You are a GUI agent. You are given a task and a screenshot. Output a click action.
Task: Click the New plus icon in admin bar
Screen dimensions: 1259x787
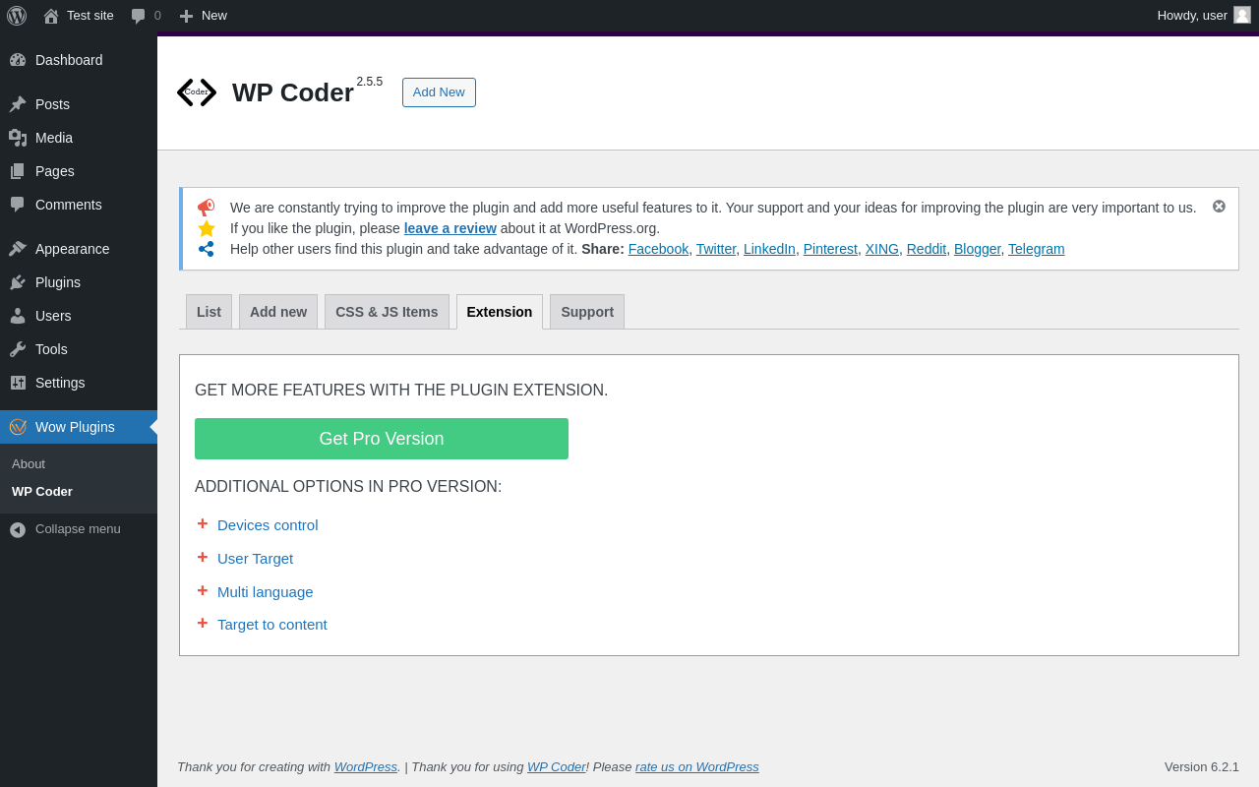tap(186, 16)
